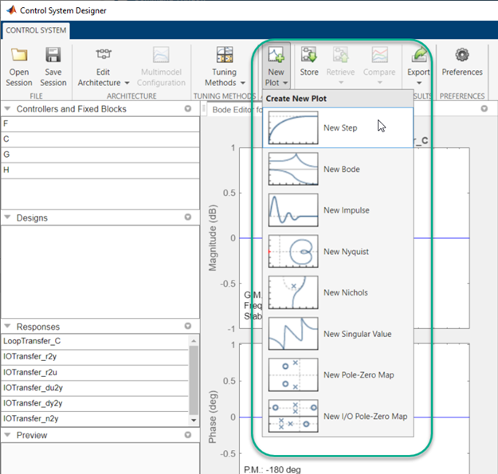Viewport: 498px width, 474px height.
Task: Open the Tuning Methods dropdown
Action: point(224,77)
